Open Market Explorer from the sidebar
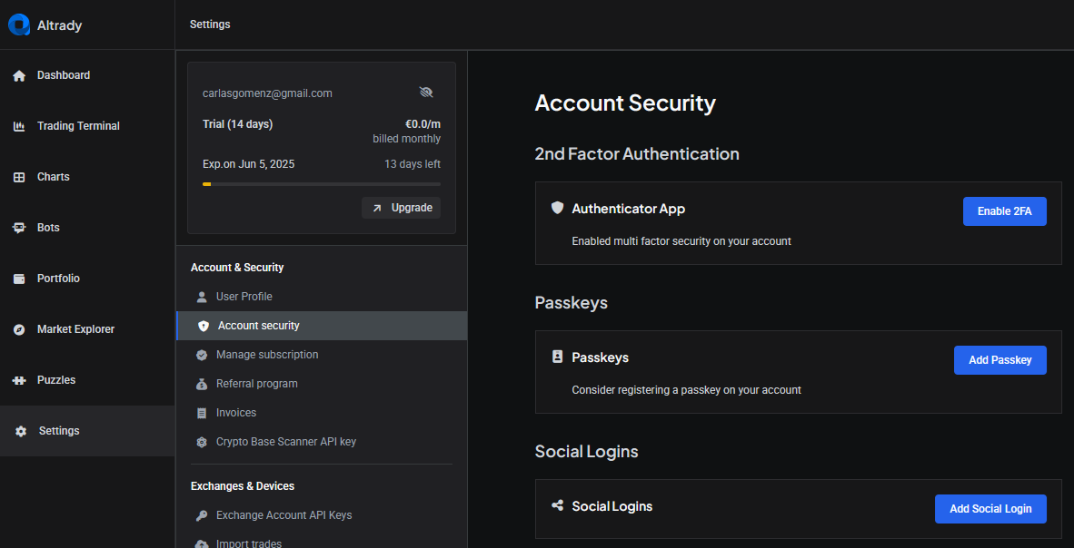 (87, 329)
